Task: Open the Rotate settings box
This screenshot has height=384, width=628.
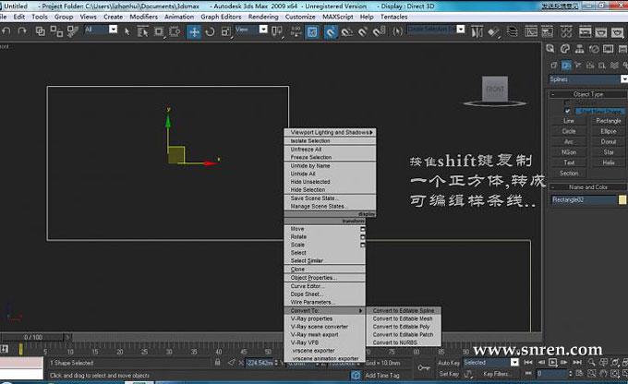Action: [363, 237]
